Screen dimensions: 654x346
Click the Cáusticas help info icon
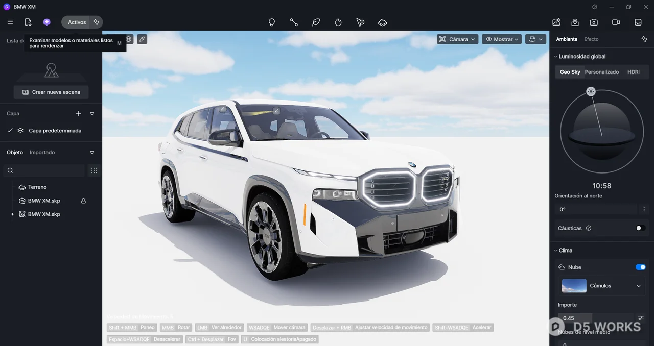[x=589, y=228]
